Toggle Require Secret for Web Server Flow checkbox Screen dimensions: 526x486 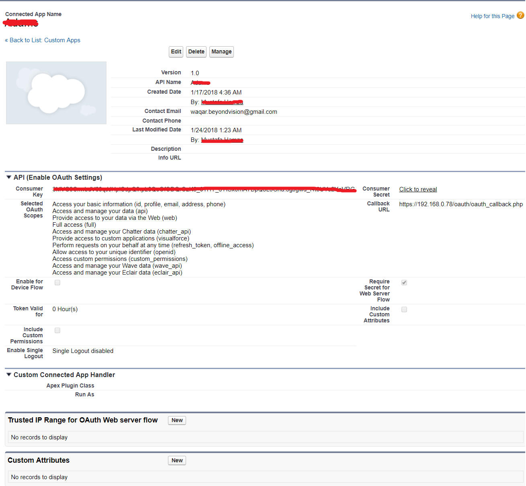pyautogui.click(x=404, y=283)
